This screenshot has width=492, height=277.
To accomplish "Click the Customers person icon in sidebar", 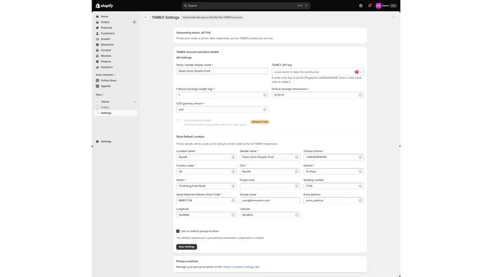I will (97, 33).
